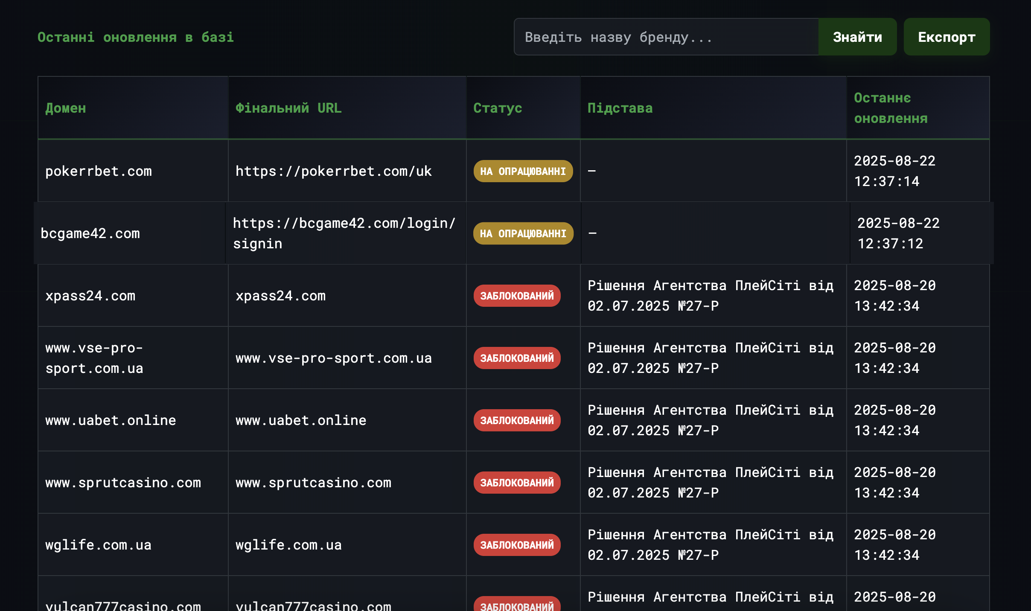
Task: Open https://pokerrbet.com/uk URL cell
Action: tap(333, 171)
